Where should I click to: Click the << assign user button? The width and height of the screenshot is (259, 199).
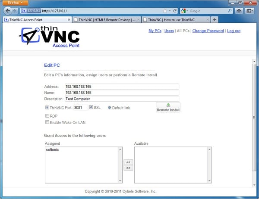tap(128, 162)
